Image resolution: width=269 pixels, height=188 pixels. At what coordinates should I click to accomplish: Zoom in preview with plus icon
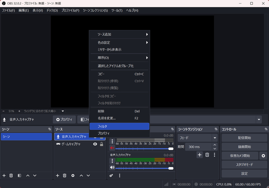click(19, 111)
